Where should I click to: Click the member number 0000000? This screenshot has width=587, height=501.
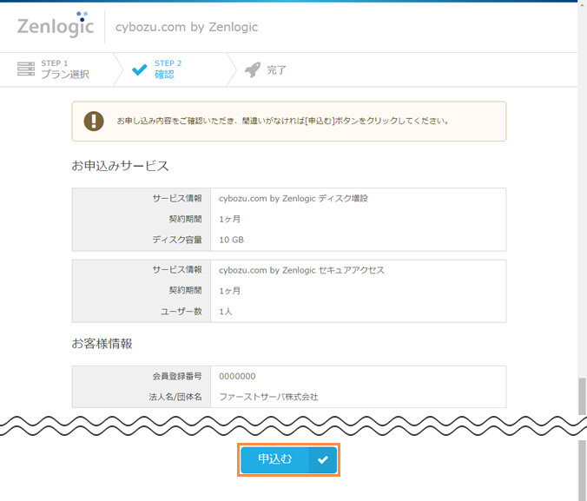click(237, 376)
